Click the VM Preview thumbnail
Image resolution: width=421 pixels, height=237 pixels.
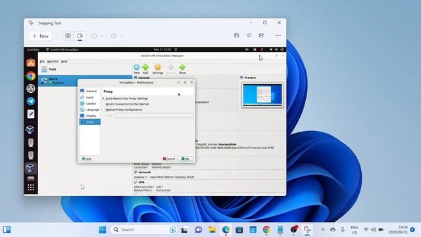[x=262, y=95]
